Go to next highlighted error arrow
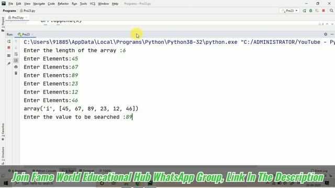Viewport: 335px width, 188px height. pyautogui.click(x=332, y=24)
